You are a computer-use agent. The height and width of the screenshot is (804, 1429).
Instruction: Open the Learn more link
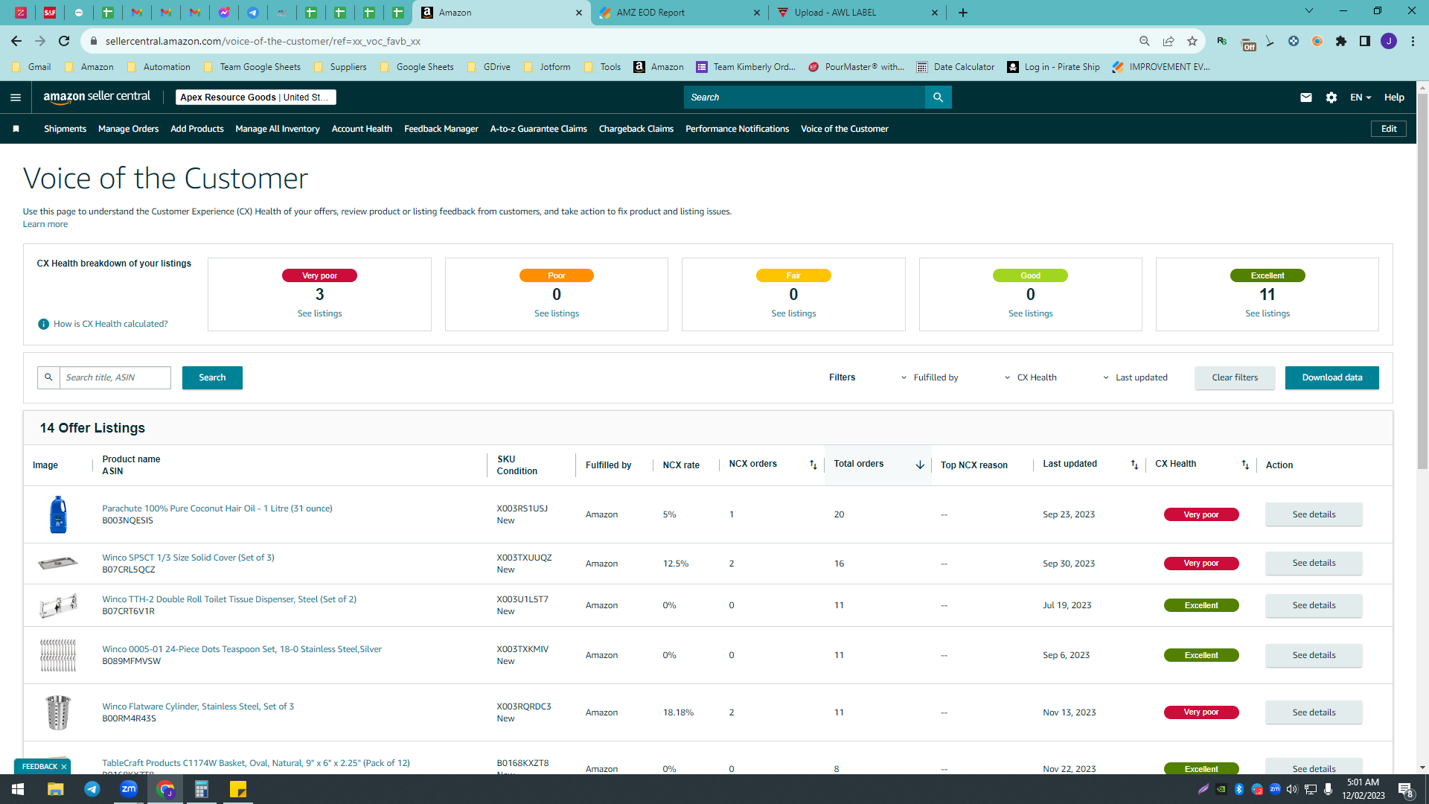tap(45, 224)
